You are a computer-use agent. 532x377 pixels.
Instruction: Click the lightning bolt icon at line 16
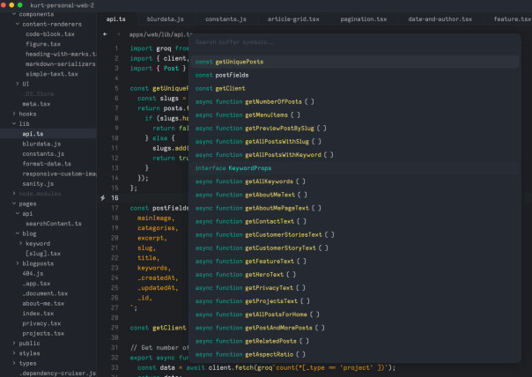coord(103,198)
